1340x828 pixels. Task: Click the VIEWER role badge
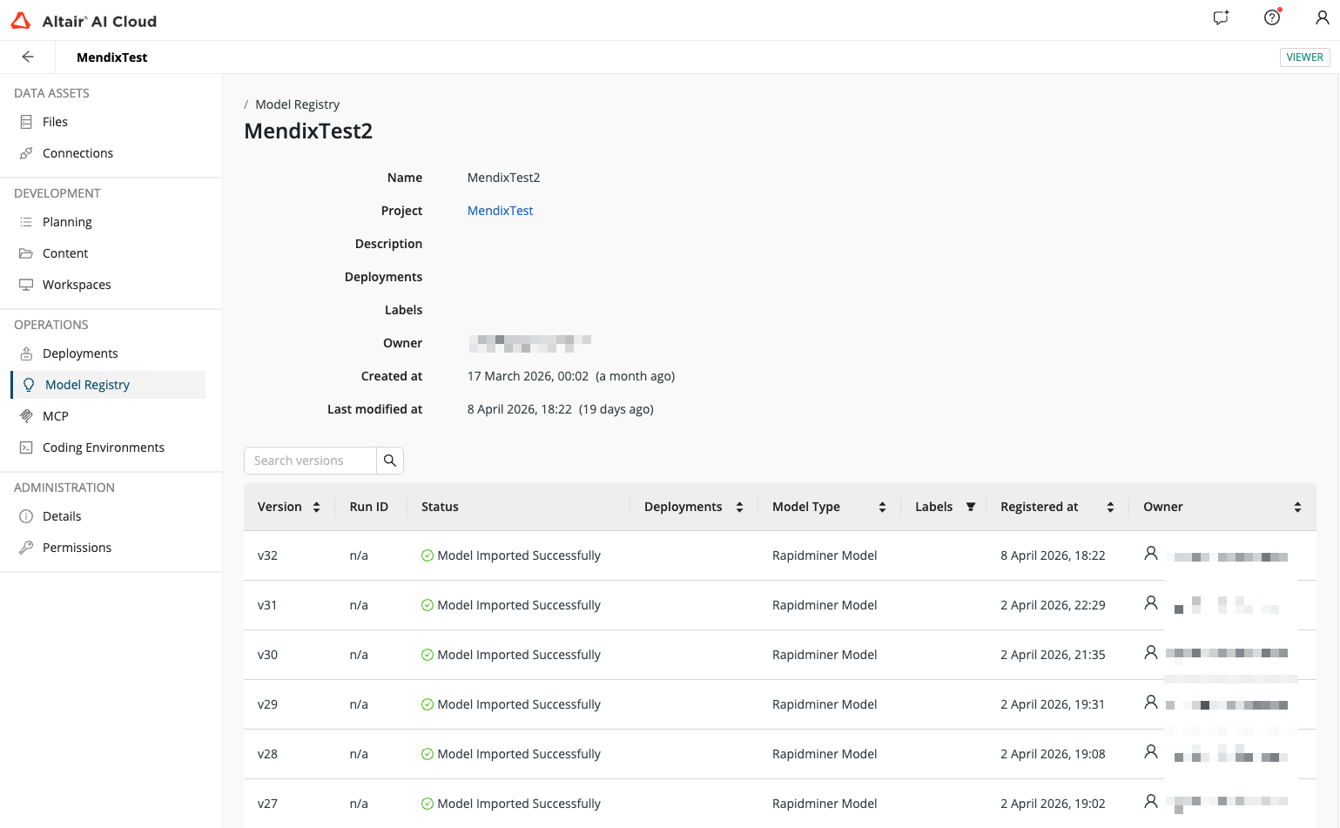pyautogui.click(x=1304, y=57)
